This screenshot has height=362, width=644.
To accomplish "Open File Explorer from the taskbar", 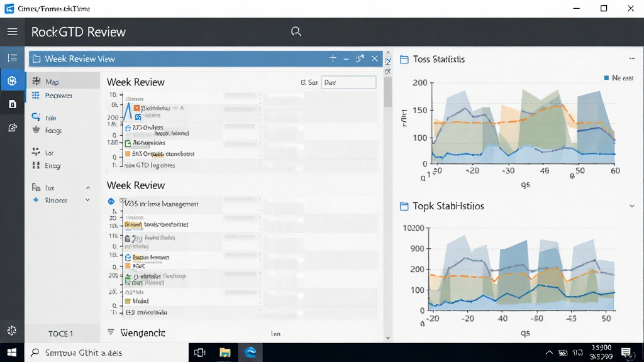I will [x=225, y=353].
